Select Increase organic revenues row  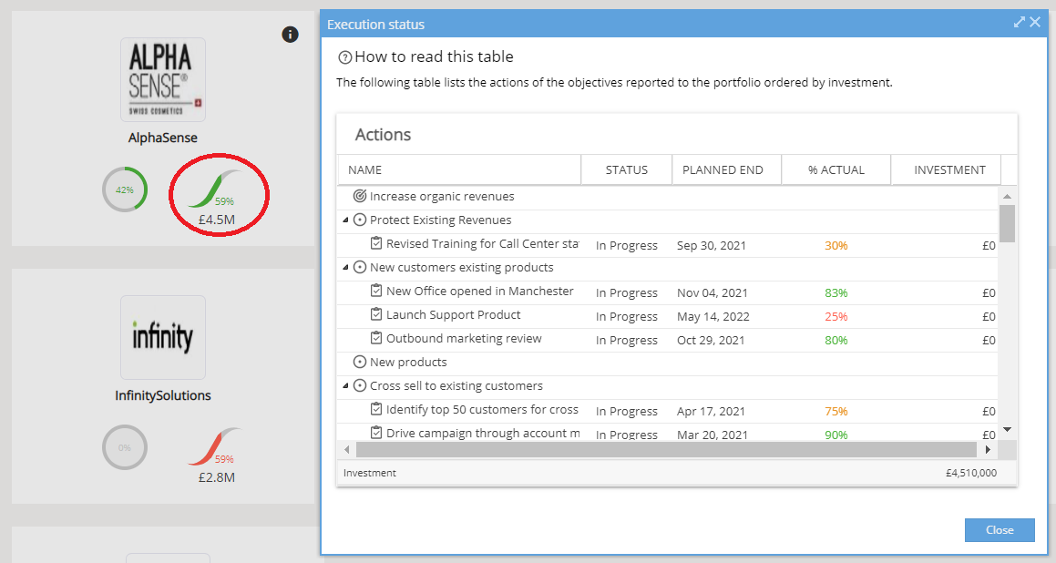tap(668, 197)
